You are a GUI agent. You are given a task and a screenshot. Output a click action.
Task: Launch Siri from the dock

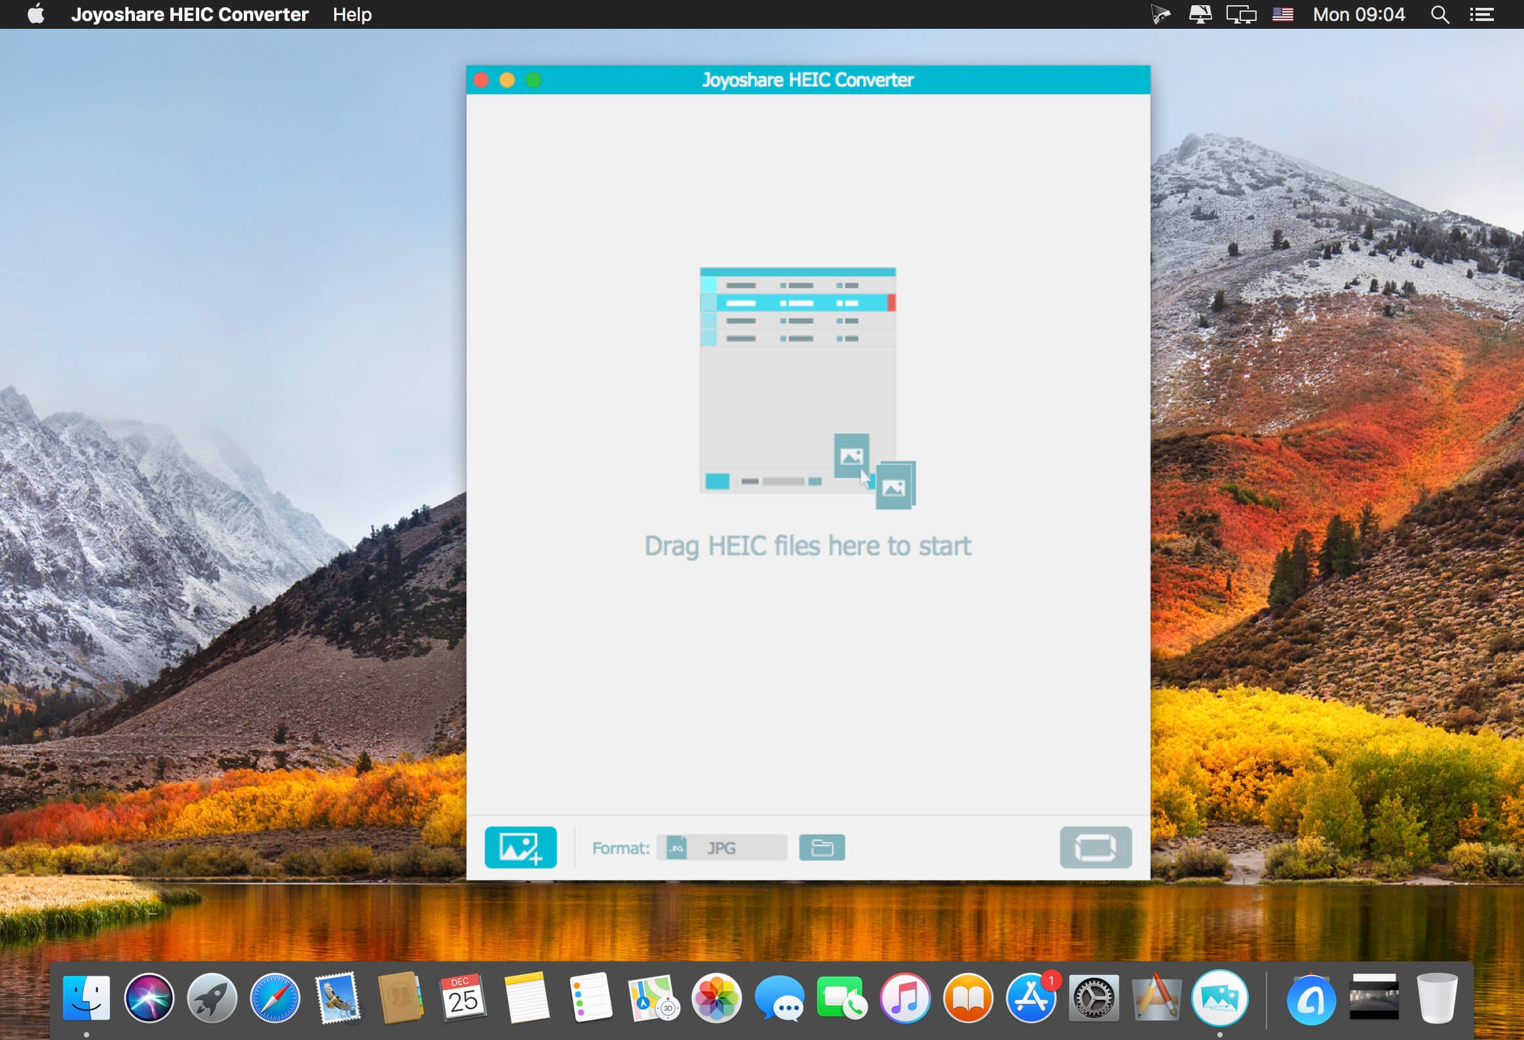149,998
